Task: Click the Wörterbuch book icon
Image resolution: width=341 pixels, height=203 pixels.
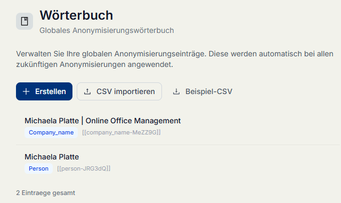Action: point(25,21)
